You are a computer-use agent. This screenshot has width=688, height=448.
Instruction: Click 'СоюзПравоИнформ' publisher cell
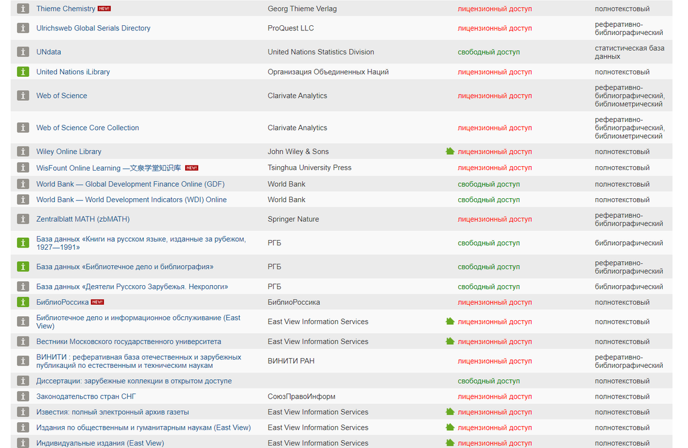click(x=302, y=396)
